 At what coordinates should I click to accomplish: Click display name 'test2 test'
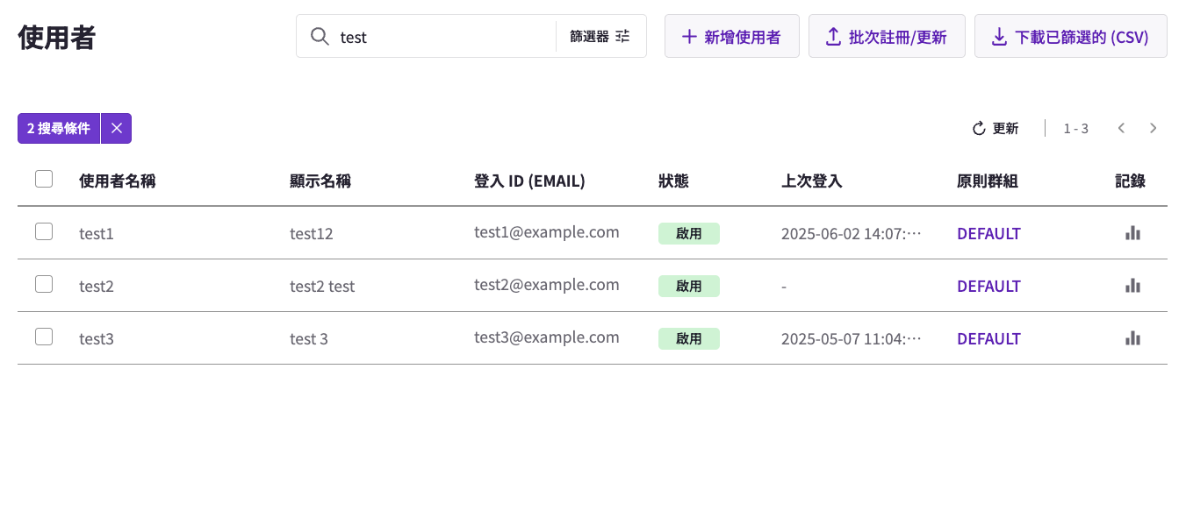click(322, 287)
